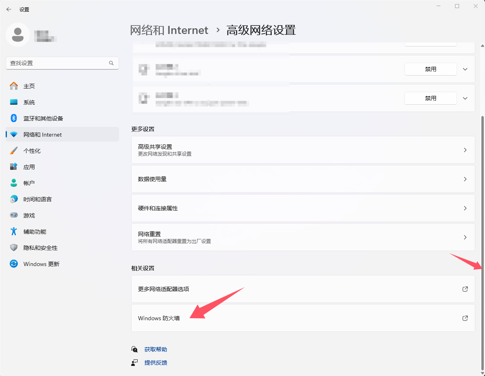Open 硬件和连接属性 page
The width and height of the screenshot is (485, 376).
pyautogui.click(x=303, y=208)
